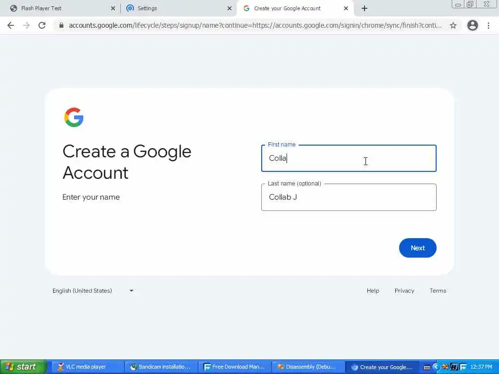Open the Windows start menu
This screenshot has height=374, width=499.
point(23,367)
